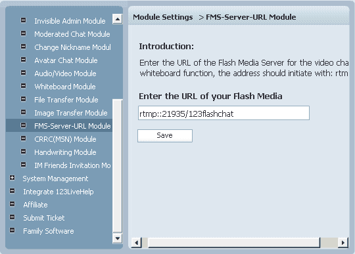Screen dimensions: 355x254
Task: Select the FMS-Server-URL Module entry
Action: (x=72, y=126)
